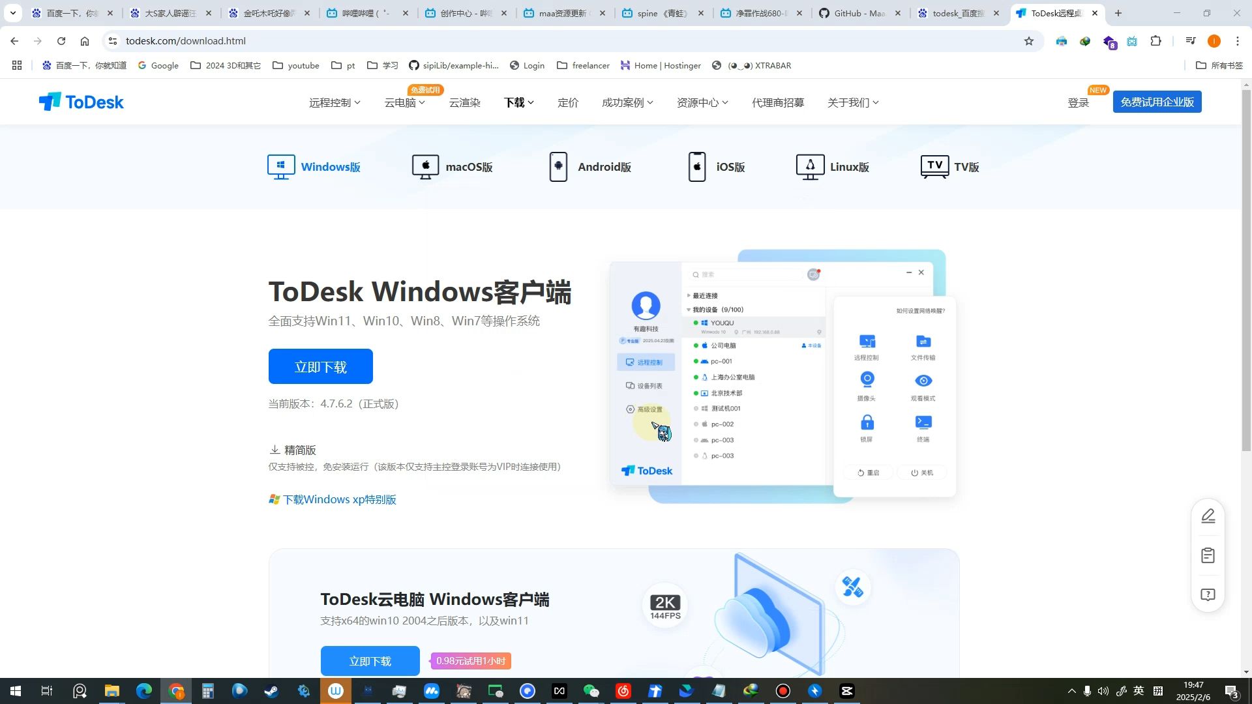The height and width of the screenshot is (704, 1252).
Task: Click the ToDesk logo in header
Action: (x=81, y=102)
